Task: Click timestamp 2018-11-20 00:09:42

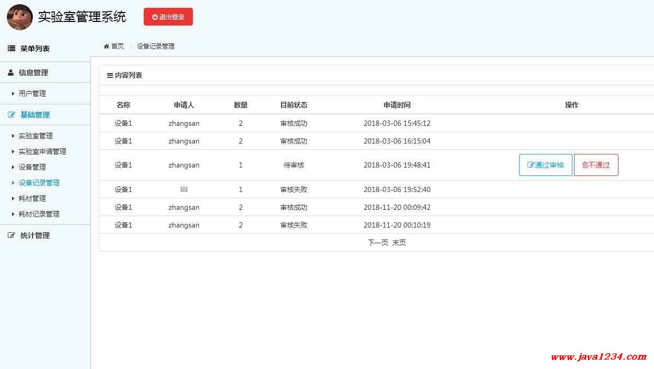Action: [x=397, y=207]
